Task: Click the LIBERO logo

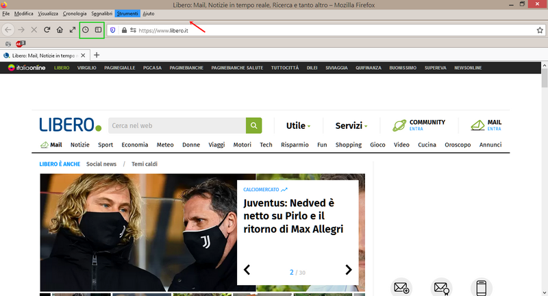Action: coord(71,125)
